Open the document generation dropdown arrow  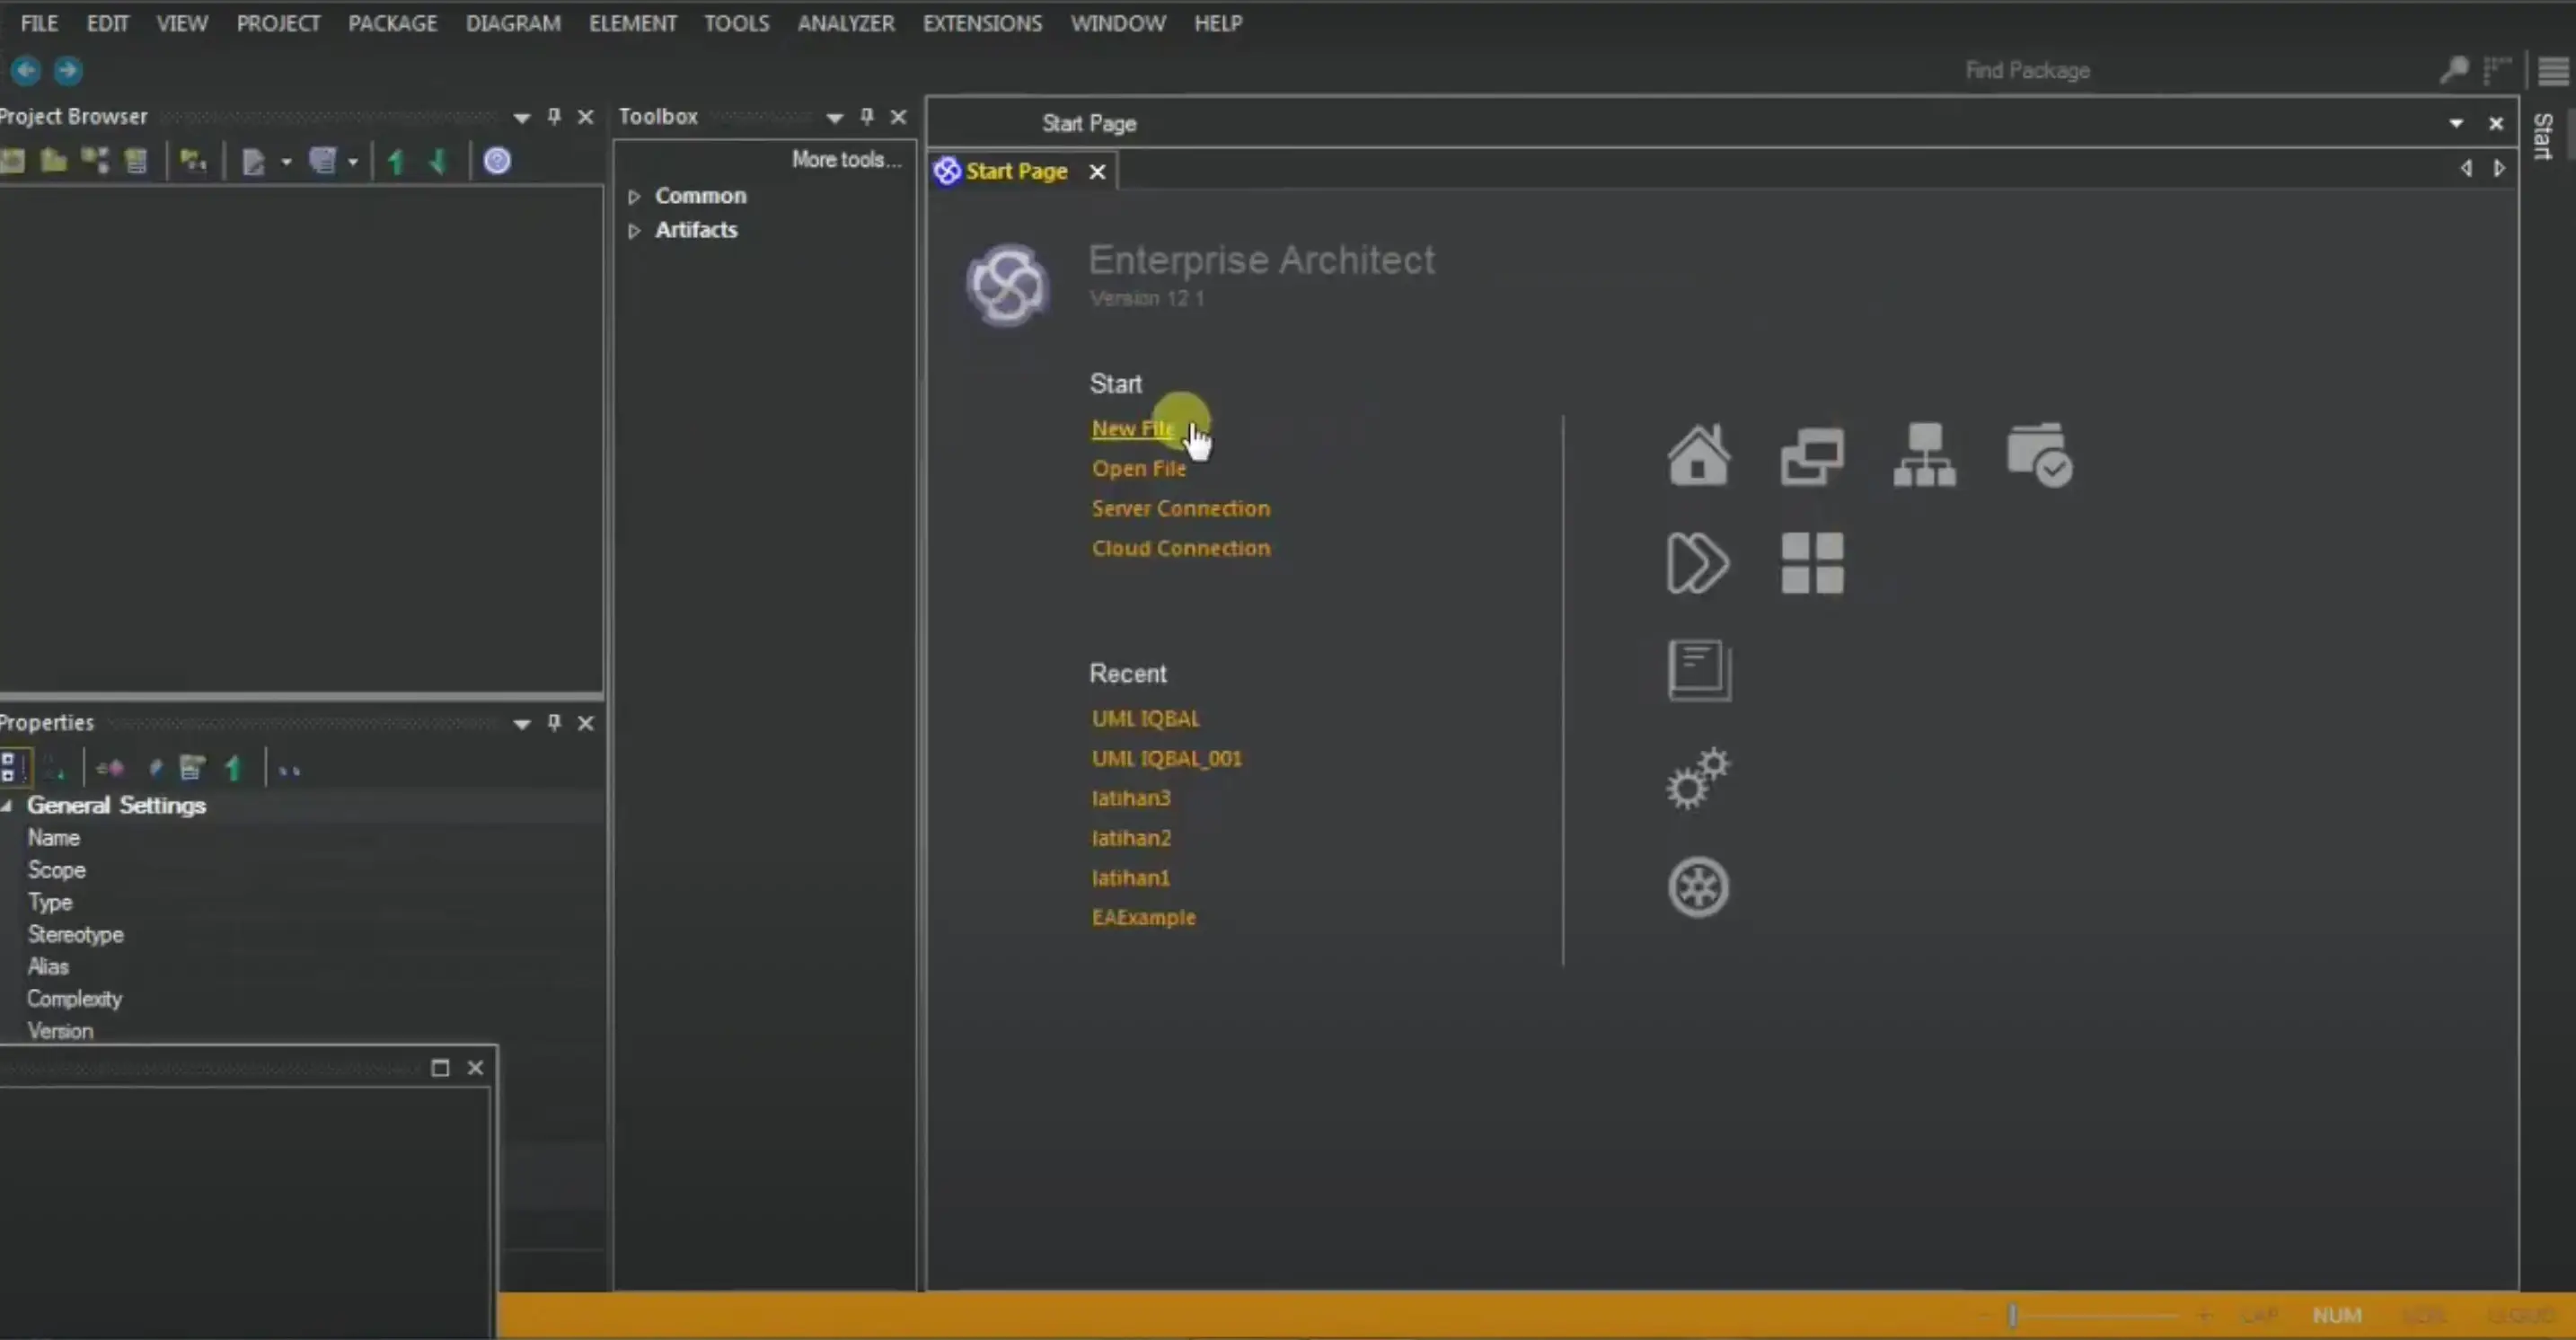(286, 162)
